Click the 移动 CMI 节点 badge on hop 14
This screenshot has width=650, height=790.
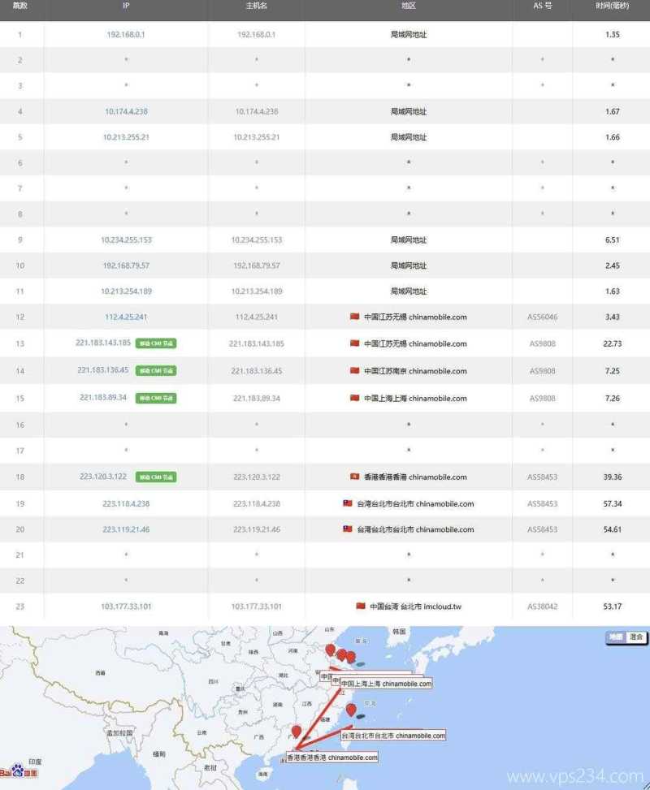click(156, 371)
